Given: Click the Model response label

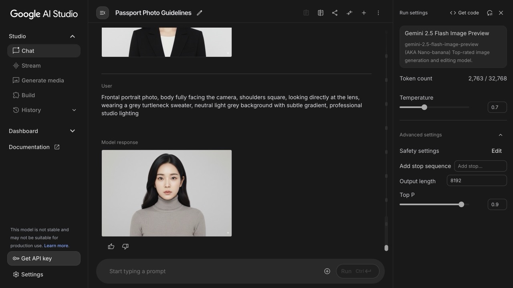Looking at the screenshot, I should [119, 142].
